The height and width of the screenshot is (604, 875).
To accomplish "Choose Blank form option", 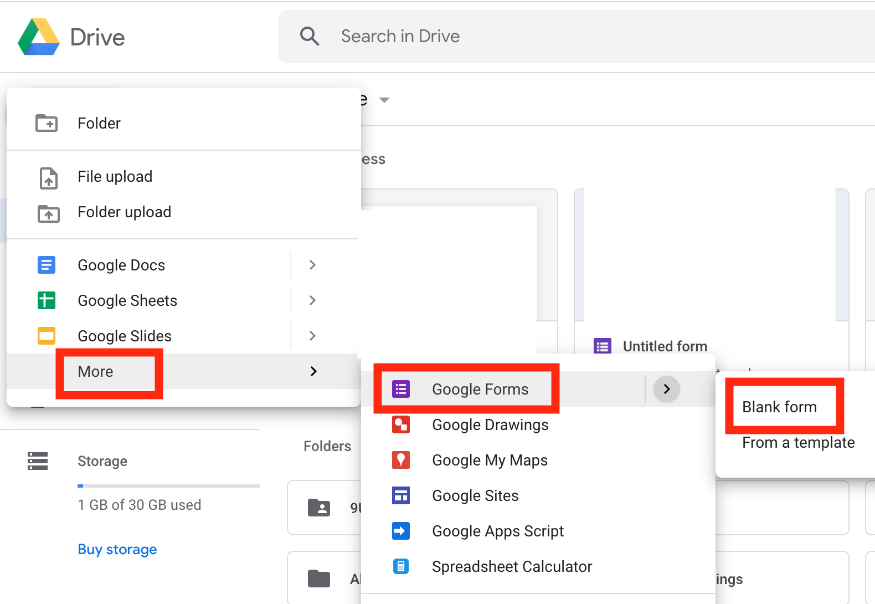I will tap(779, 407).
